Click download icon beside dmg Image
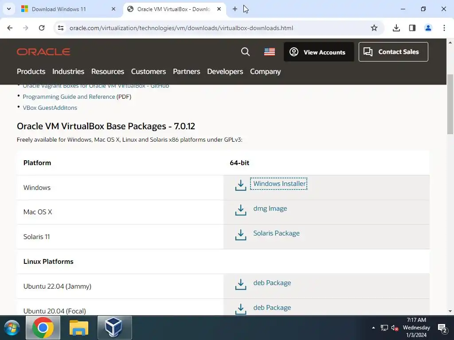Viewport: 454px width, 340px height. click(x=241, y=210)
